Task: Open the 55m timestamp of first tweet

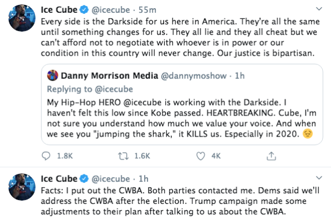Action: tap(147, 10)
